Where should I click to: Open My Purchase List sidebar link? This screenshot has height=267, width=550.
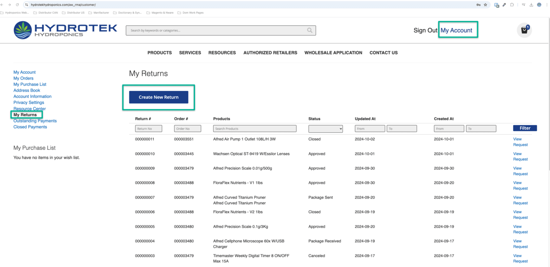30,84
